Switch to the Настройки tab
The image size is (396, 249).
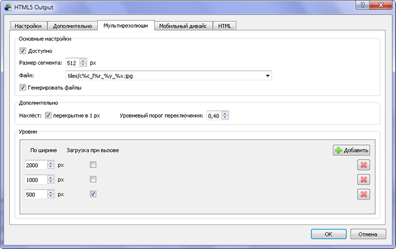28,26
